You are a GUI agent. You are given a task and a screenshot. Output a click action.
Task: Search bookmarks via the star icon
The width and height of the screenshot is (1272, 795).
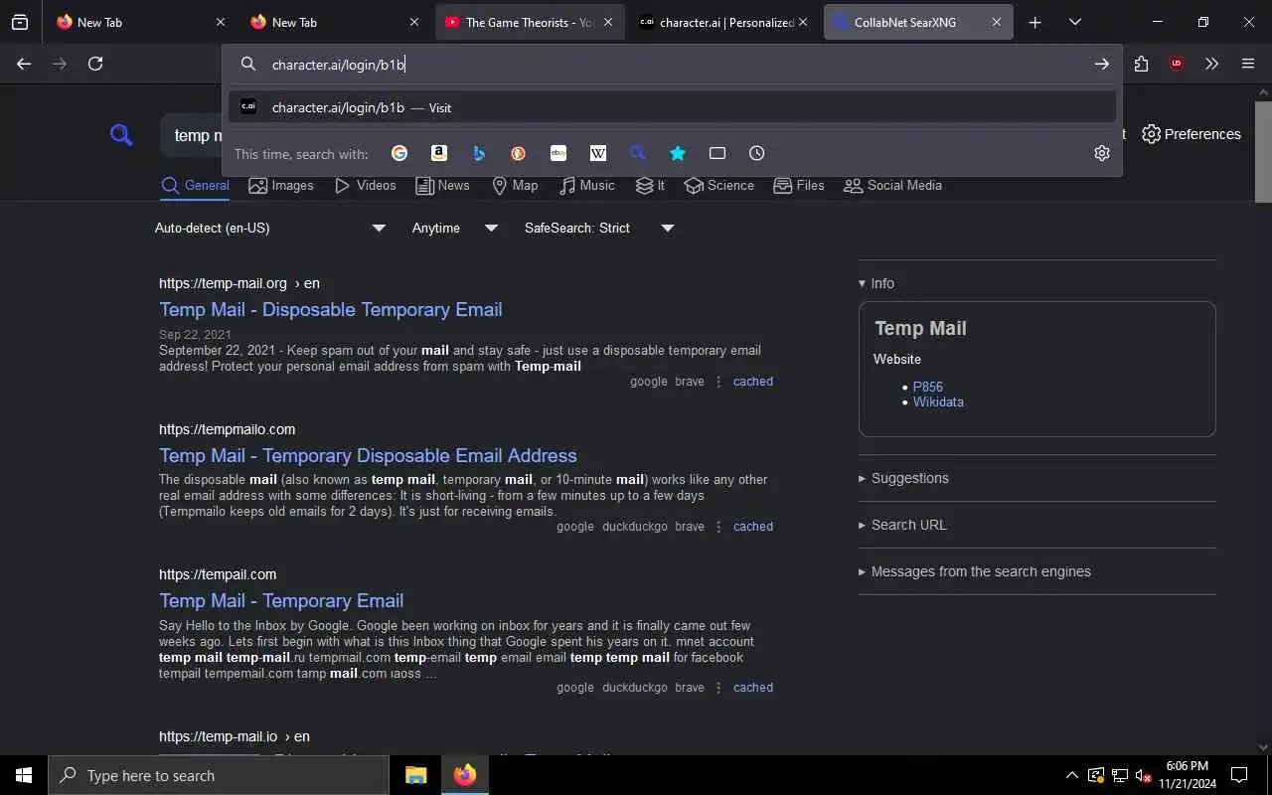pyautogui.click(x=678, y=153)
